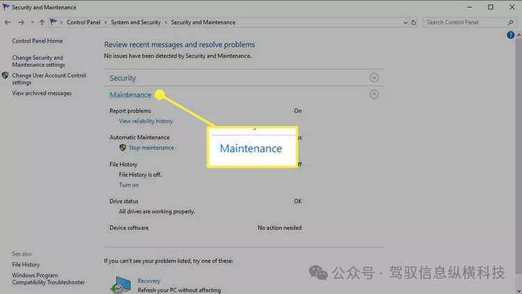Screen dimensions: 522x294
Task: Click the Drive status label
Action: [124, 201]
